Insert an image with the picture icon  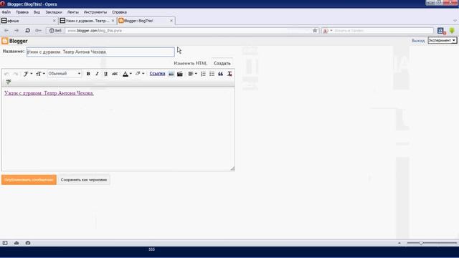click(x=171, y=74)
